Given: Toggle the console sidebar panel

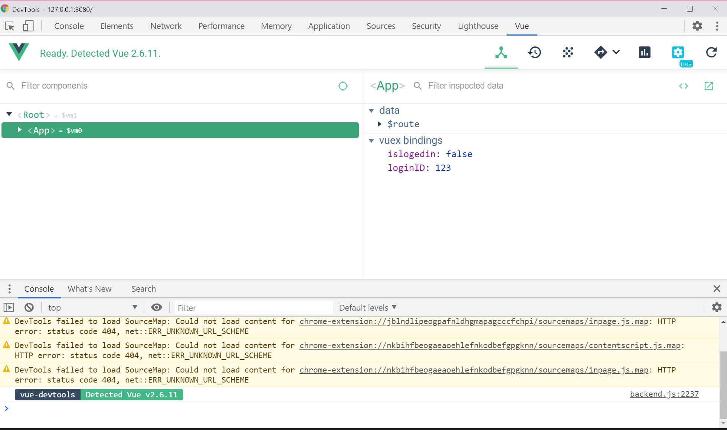Looking at the screenshot, I should [x=9, y=307].
